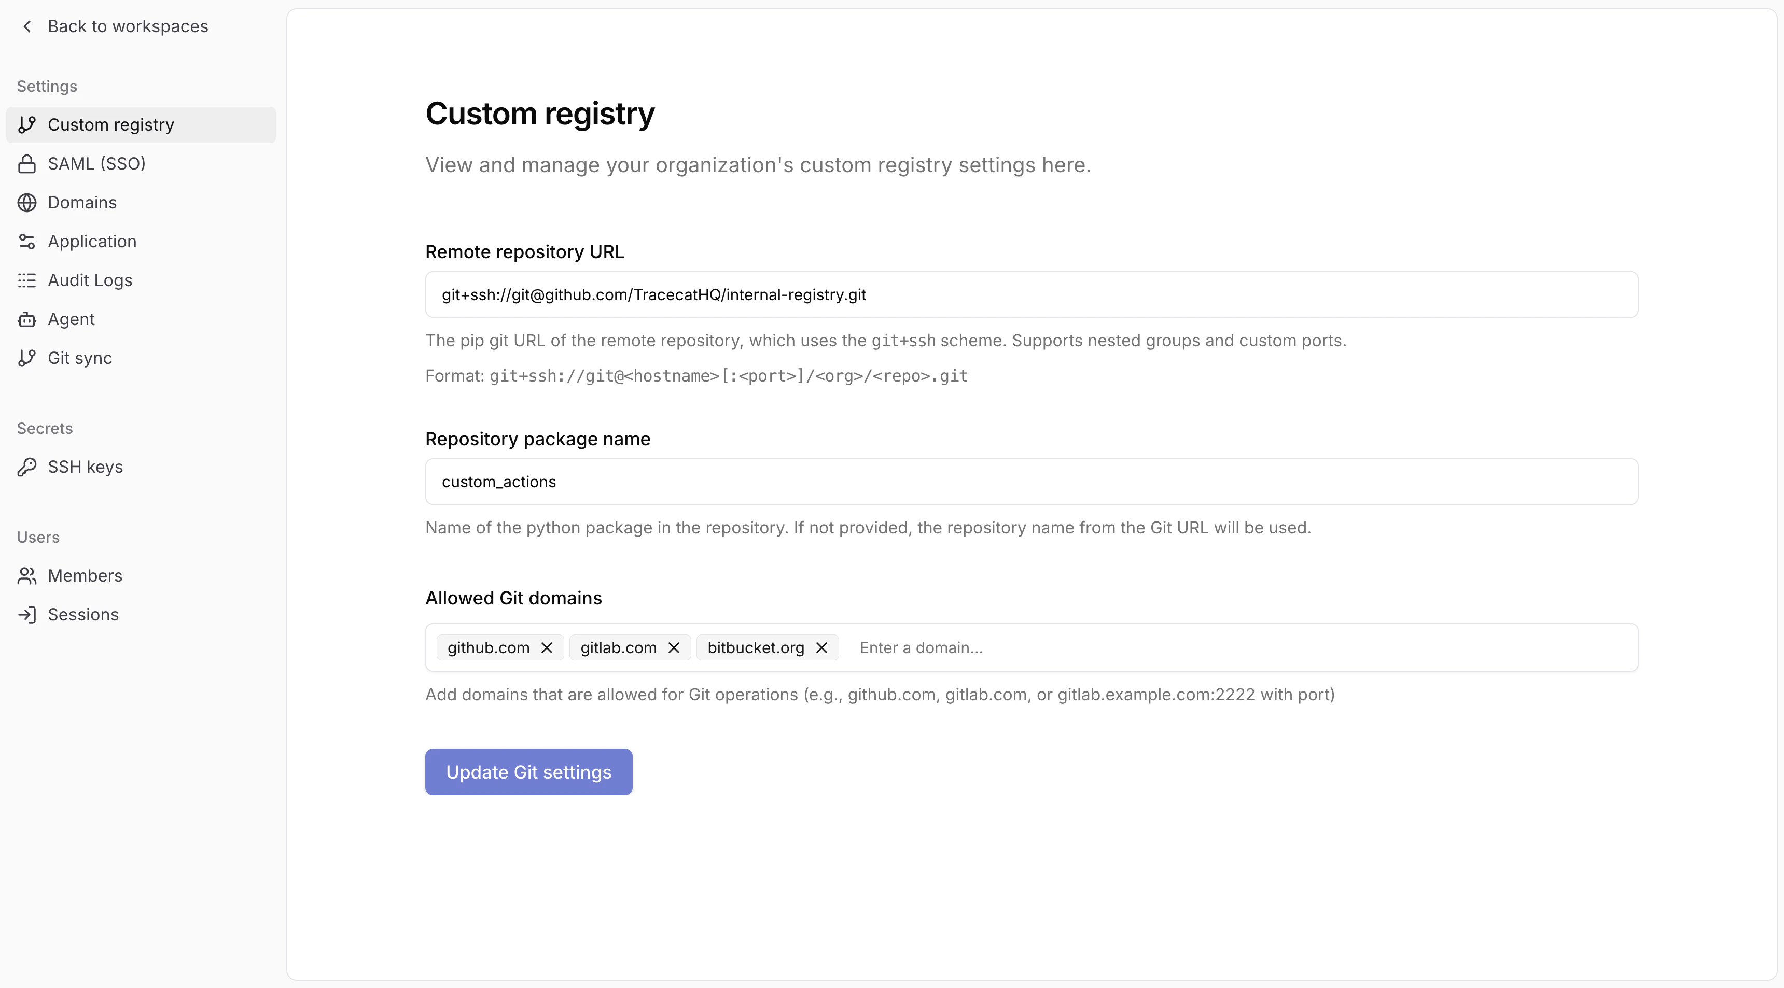Remove the gitlab.com domain tag
The width and height of the screenshot is (1784, 988).
(x=674, y=647)
